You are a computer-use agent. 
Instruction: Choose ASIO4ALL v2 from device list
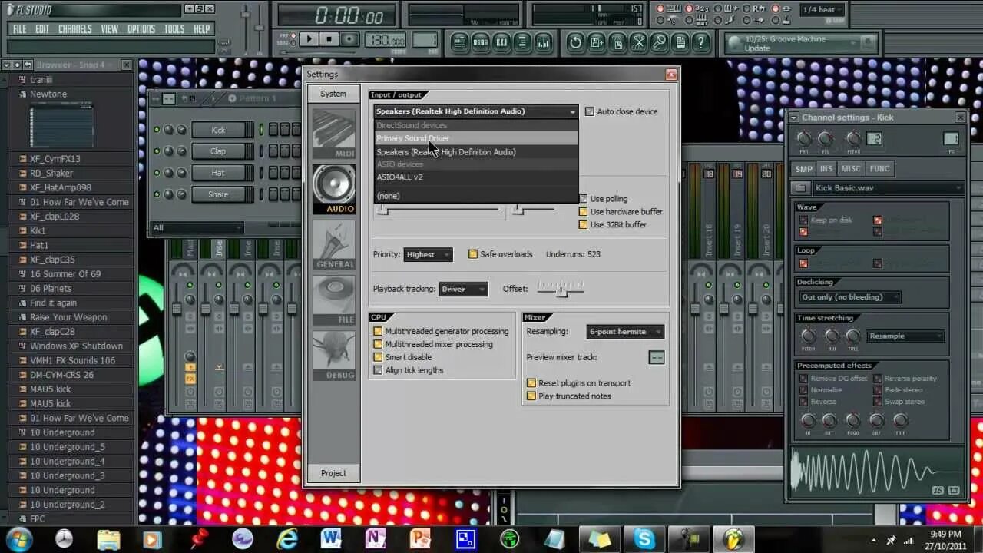[476, 177]
